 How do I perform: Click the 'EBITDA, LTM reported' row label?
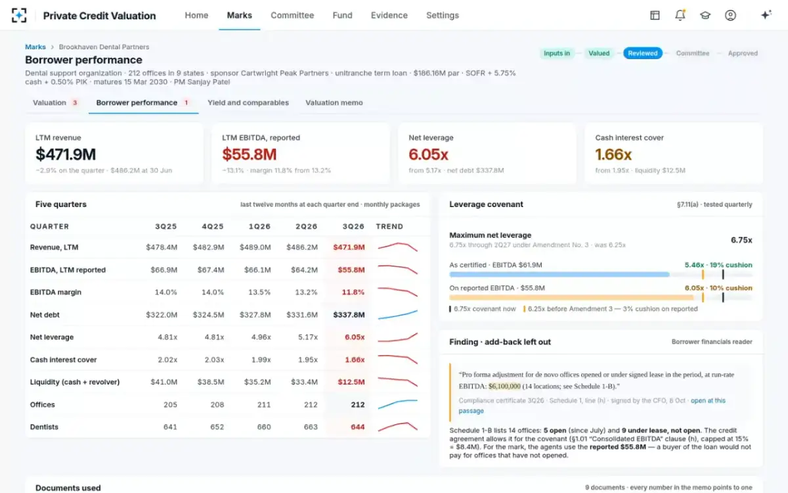(68, 270)
